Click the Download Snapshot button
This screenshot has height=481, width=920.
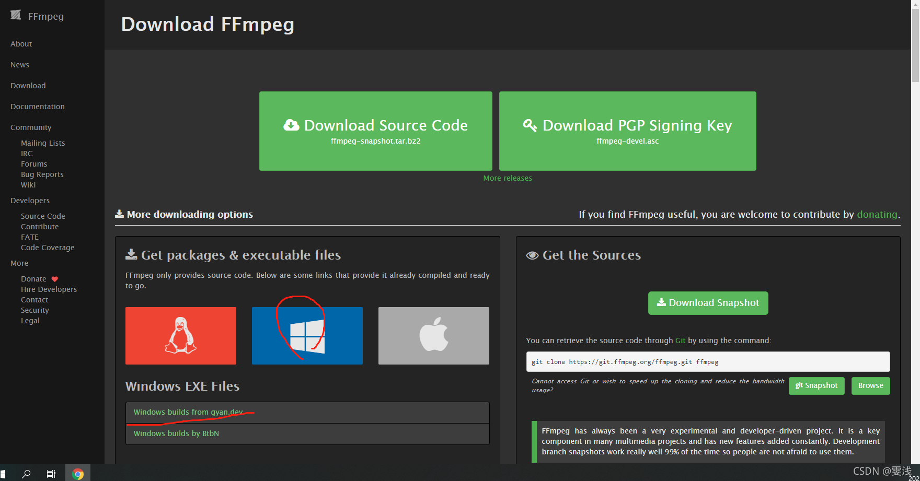tap(708, 303)
